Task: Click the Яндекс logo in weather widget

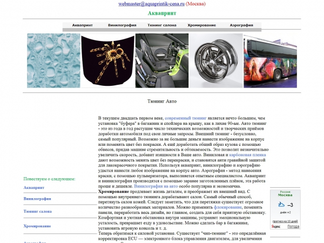Action: point(275,226)
